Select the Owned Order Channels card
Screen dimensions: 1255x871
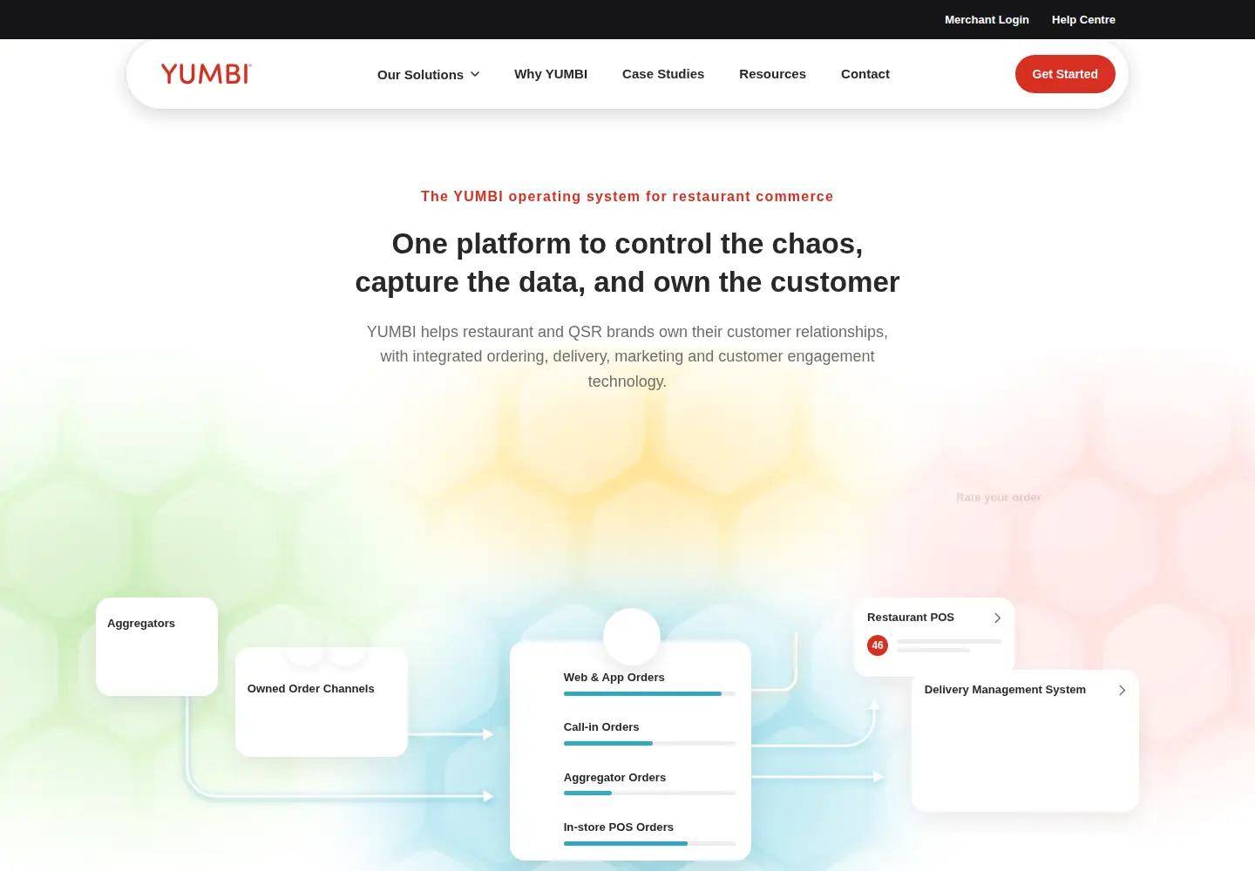(322, 702)
